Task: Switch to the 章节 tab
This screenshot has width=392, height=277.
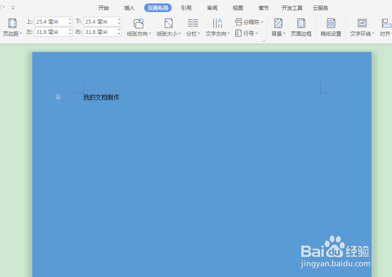Action: point(263,8)
